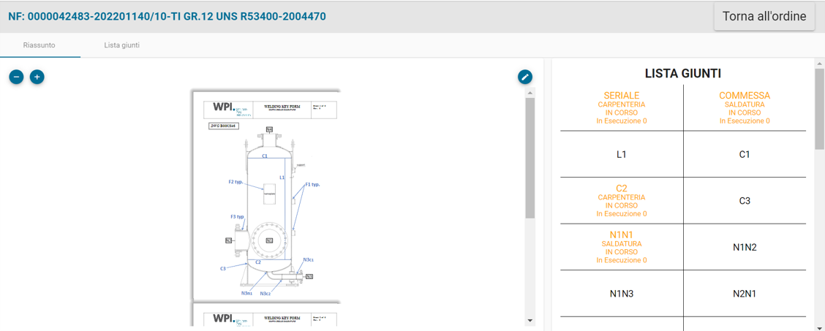Switch to the Lista giunti tab

(121, 45)
